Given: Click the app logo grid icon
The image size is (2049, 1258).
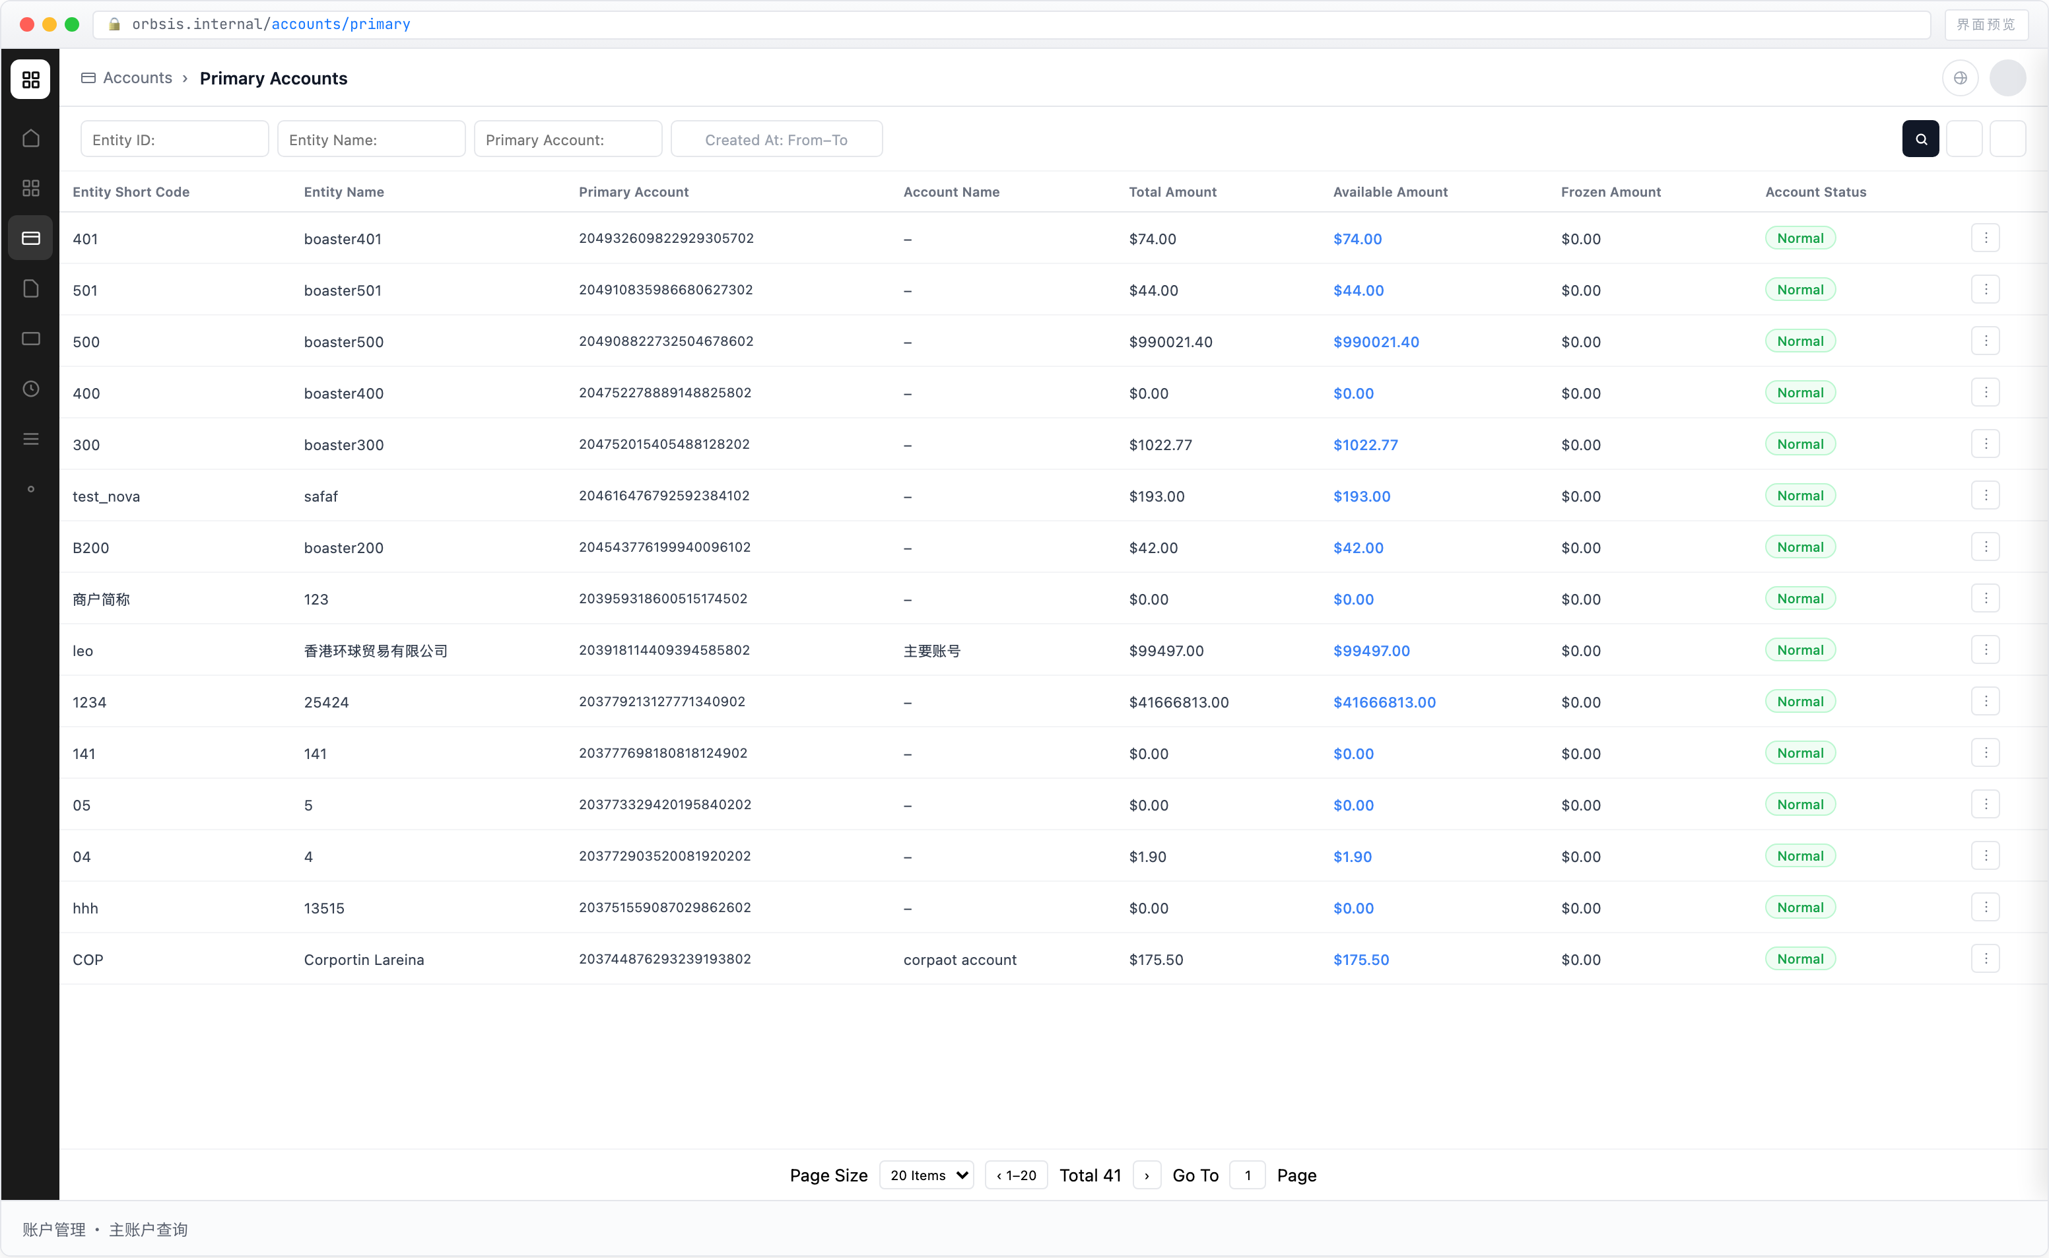Looking at the screenshot, I should pos(31,79).
